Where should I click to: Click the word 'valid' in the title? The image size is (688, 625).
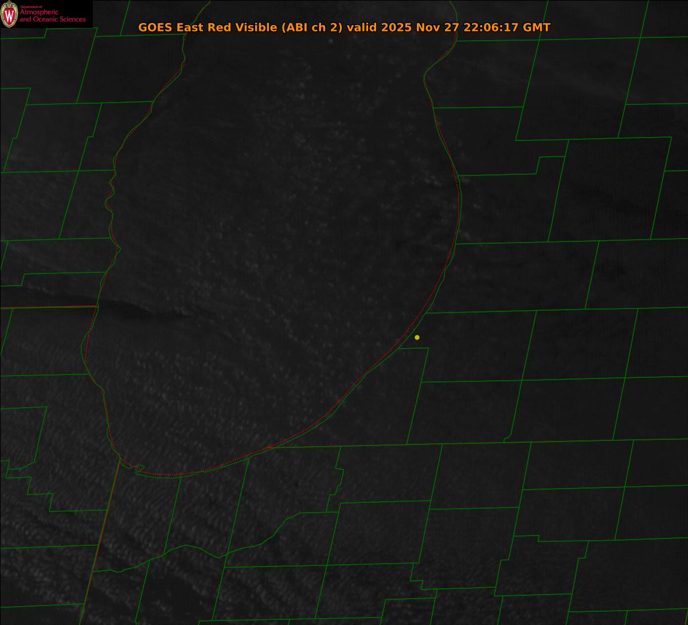click(362, 28)
